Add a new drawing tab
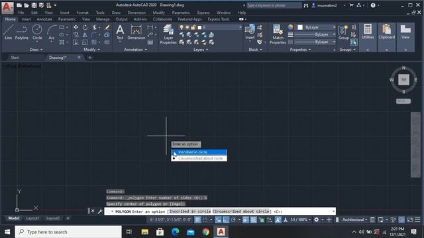 coord(90,58)
